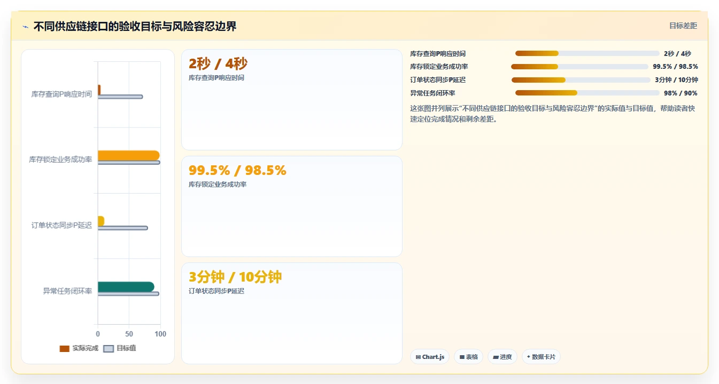Screen dimensions: 719x384
Task: Click the lightning icon beside the title
Action: tap(25, 27)
